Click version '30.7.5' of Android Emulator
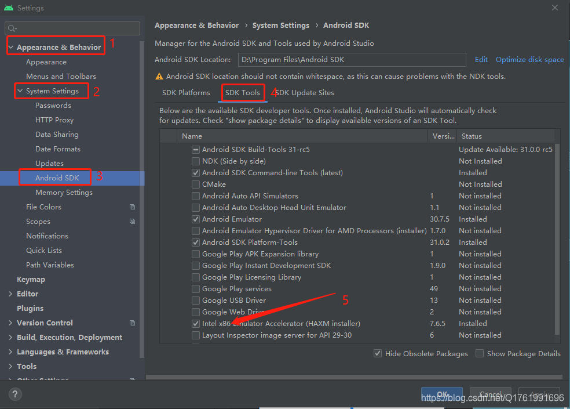This screenshot has width=570, height=409. point(440,219)
